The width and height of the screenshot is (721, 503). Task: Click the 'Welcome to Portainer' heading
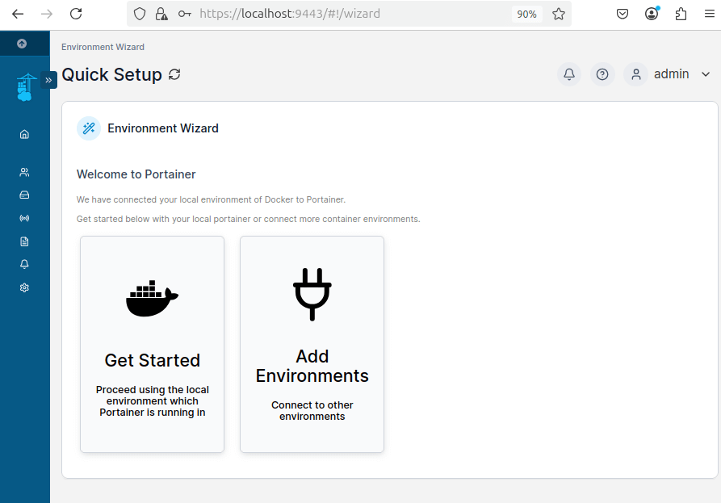(x=136, y=174)
